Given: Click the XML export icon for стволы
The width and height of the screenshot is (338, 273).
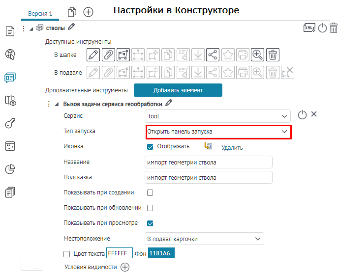Looking at the screenshot, I should coord(309,28).
